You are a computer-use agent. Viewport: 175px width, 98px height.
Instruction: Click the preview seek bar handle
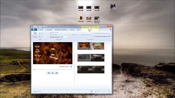[34, 70]
